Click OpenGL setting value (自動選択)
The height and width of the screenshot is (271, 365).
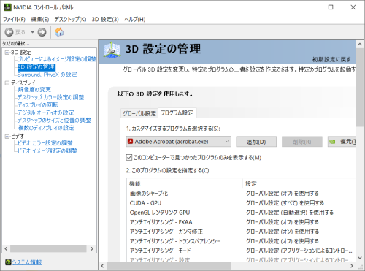290,213
